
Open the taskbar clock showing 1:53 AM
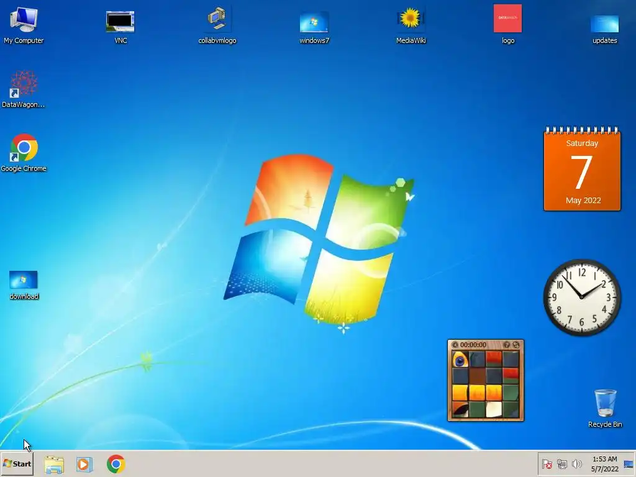[x=604, y=464]
